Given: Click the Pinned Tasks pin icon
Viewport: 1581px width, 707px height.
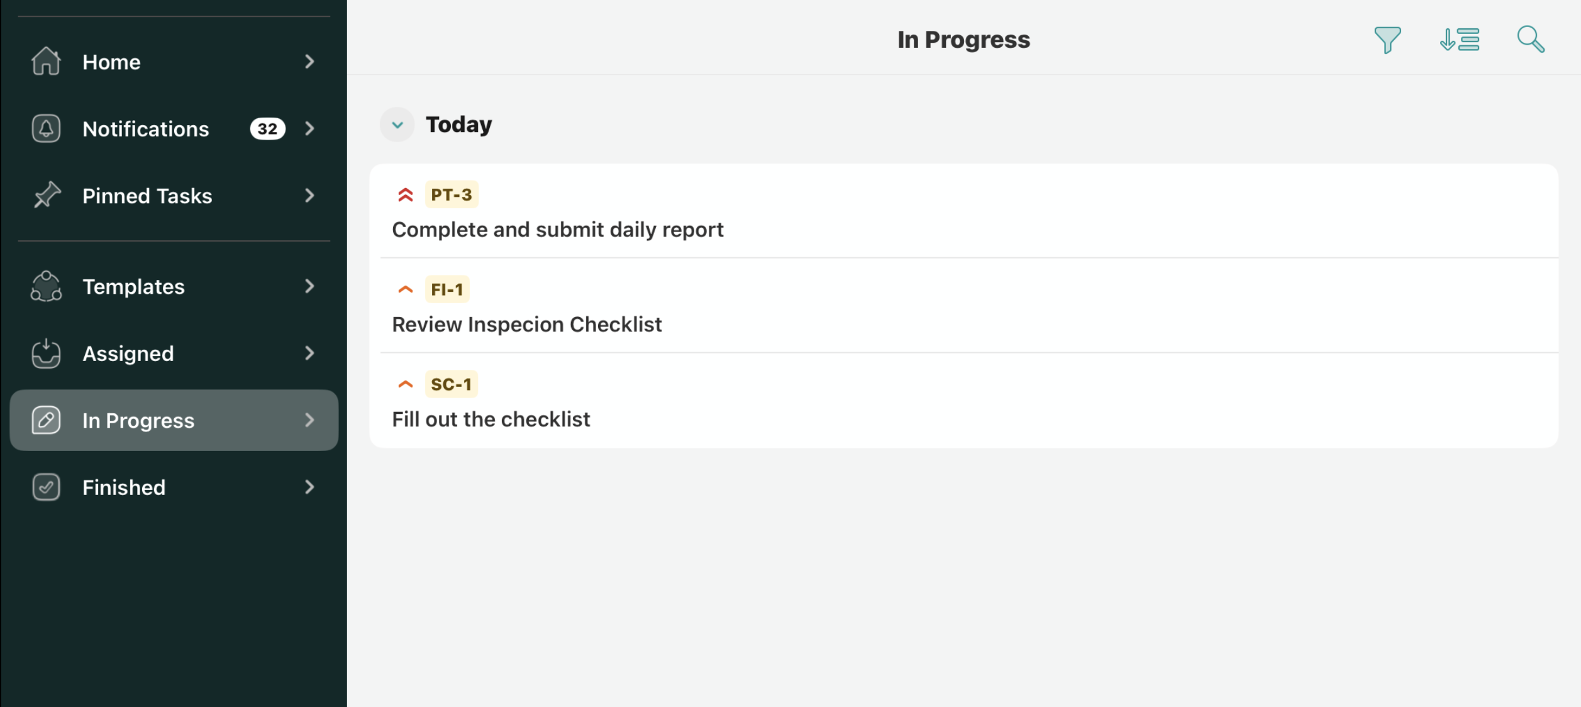Looking at the screenshot, I should (46, 196).
